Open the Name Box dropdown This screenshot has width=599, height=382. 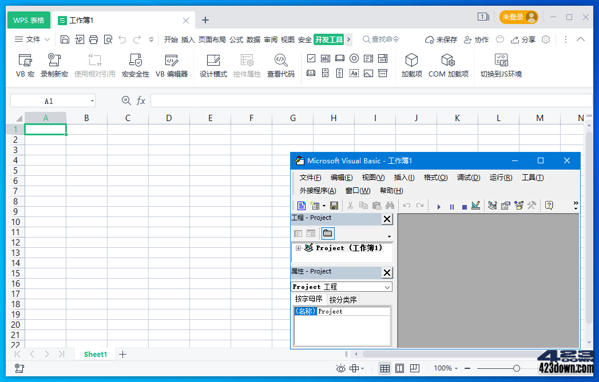(x=92, y=100)
